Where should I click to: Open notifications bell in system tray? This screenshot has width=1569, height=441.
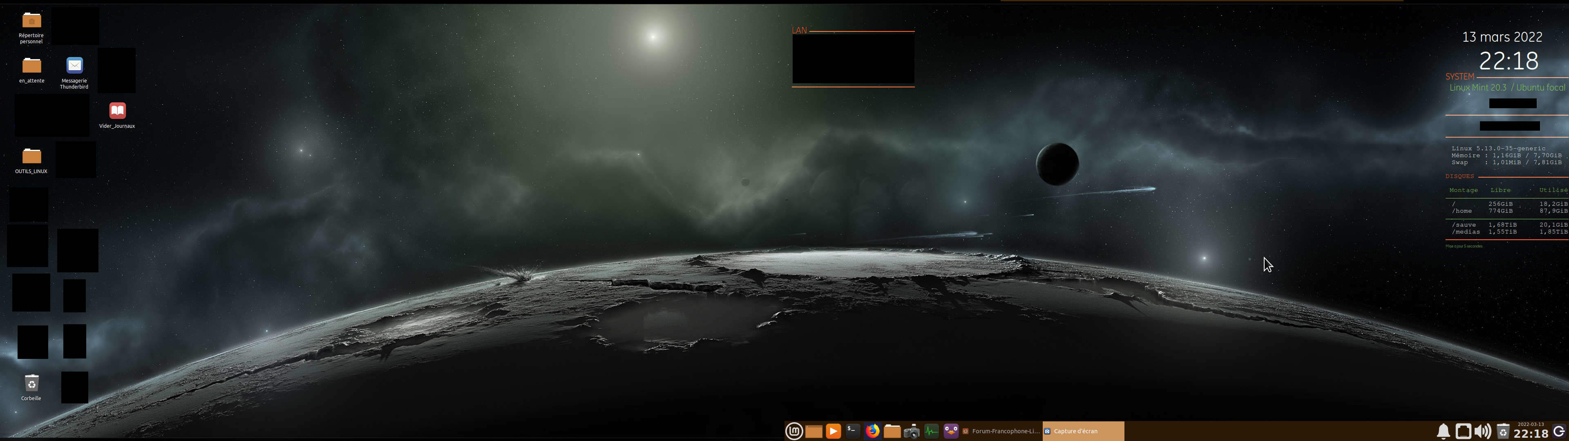1443,431
